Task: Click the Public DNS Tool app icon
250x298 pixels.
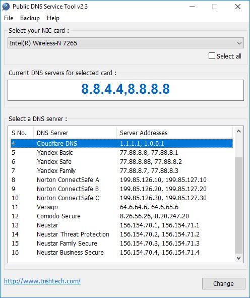Action: [x=6, y=7]
